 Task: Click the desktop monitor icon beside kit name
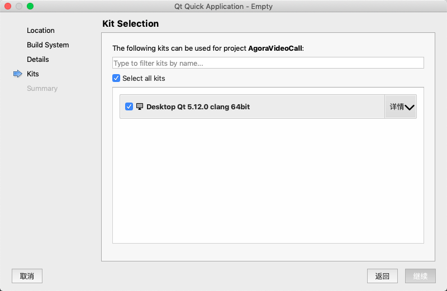pyautogui.click(x=139, y=106)
